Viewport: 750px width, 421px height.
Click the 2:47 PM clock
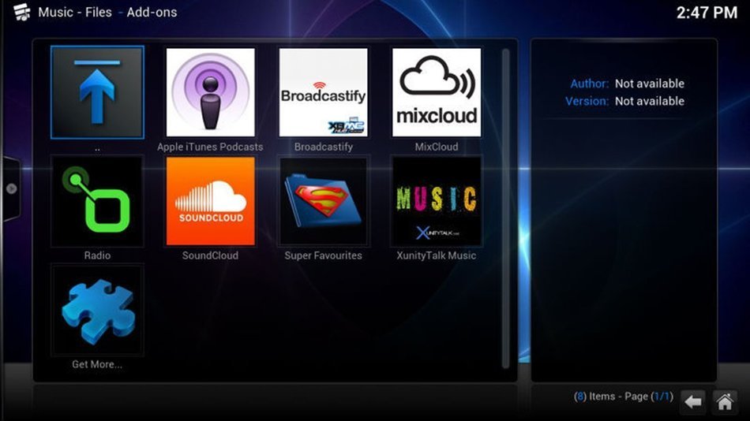point(707,13)
